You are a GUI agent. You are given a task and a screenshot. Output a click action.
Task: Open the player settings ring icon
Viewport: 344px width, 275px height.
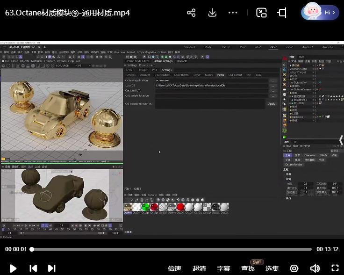[x=294, y=268]
